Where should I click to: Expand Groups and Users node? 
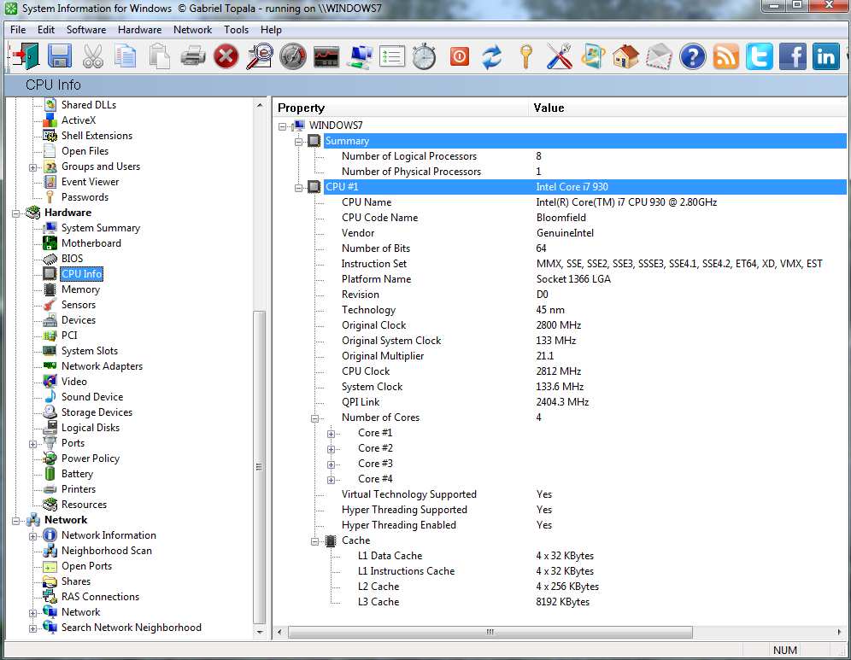pos(32,167)
